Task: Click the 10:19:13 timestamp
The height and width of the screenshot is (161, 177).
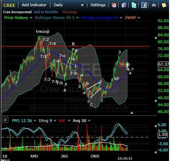Action: point(125,159)
